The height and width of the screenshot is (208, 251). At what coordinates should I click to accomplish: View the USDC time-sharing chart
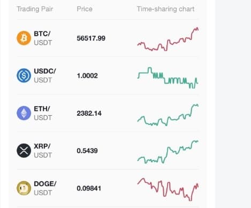pyautogui.click(x=168, y=78)
